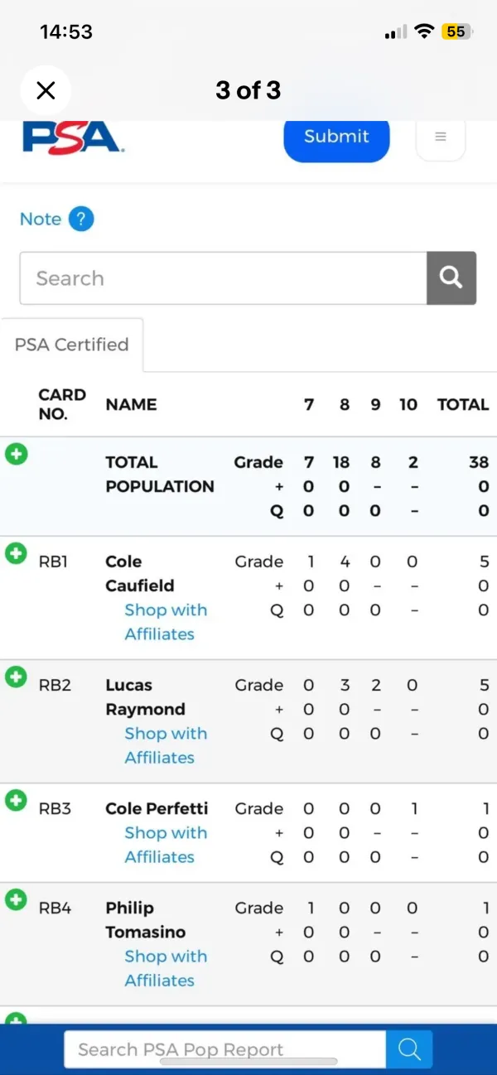Click the gray magnifier search button
The width and height of the screenshot is (497, 1075).
click(x=451, y=278)
